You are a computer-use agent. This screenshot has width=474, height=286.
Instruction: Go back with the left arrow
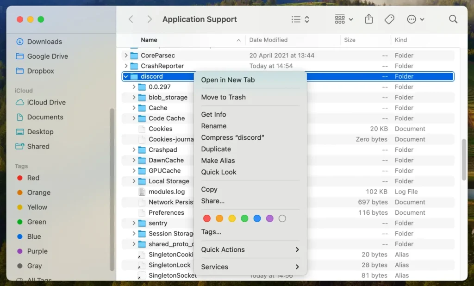pos(131,19)
